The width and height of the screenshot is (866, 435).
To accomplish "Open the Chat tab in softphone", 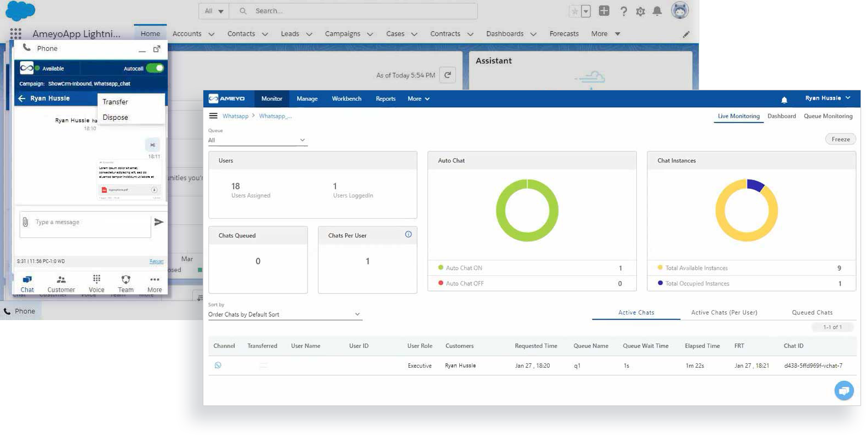I will [27, 283].
